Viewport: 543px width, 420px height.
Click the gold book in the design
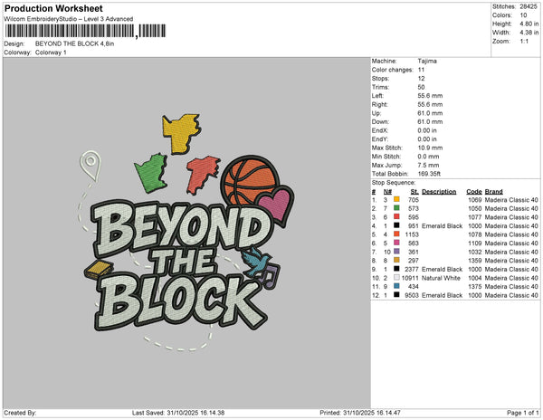[x=99, y=270]
